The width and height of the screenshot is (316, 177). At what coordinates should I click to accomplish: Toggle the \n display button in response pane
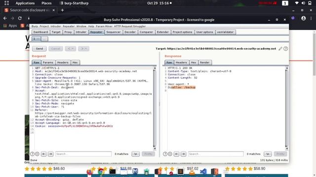click(268, 154)
